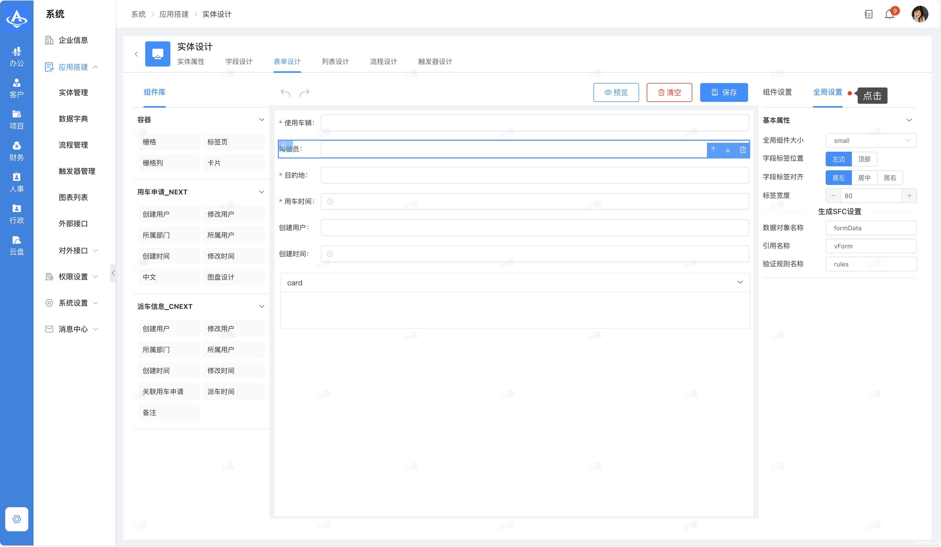The height and width of the screenshot is (547, 941).
Task: Click the undo arrow icon
Action: (x=285, y=92)
